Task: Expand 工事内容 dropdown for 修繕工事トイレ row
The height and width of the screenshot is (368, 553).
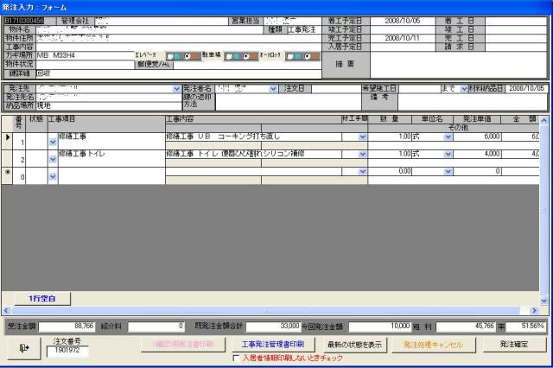Action: pos(361,154)
